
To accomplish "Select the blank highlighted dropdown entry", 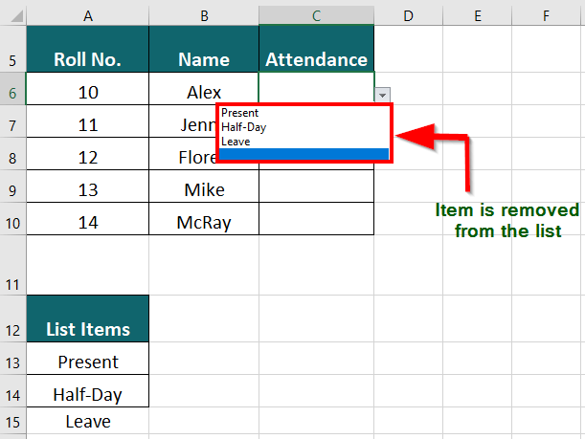I will point(304,155).
